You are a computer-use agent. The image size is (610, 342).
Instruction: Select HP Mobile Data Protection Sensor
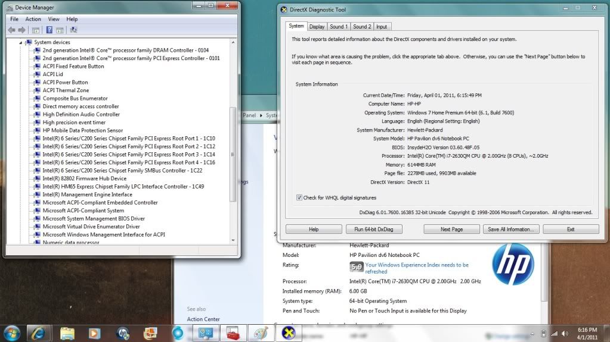(83, 130)
